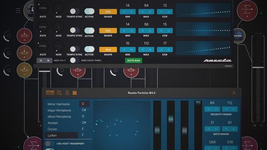Close the Rozeta Particles window
The height and width of the screenshot is (150, 267).
tap(234, 92)
